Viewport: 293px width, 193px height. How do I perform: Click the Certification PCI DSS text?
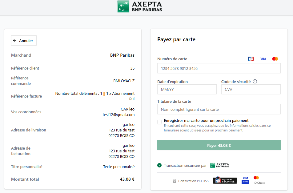click(193, 181)
